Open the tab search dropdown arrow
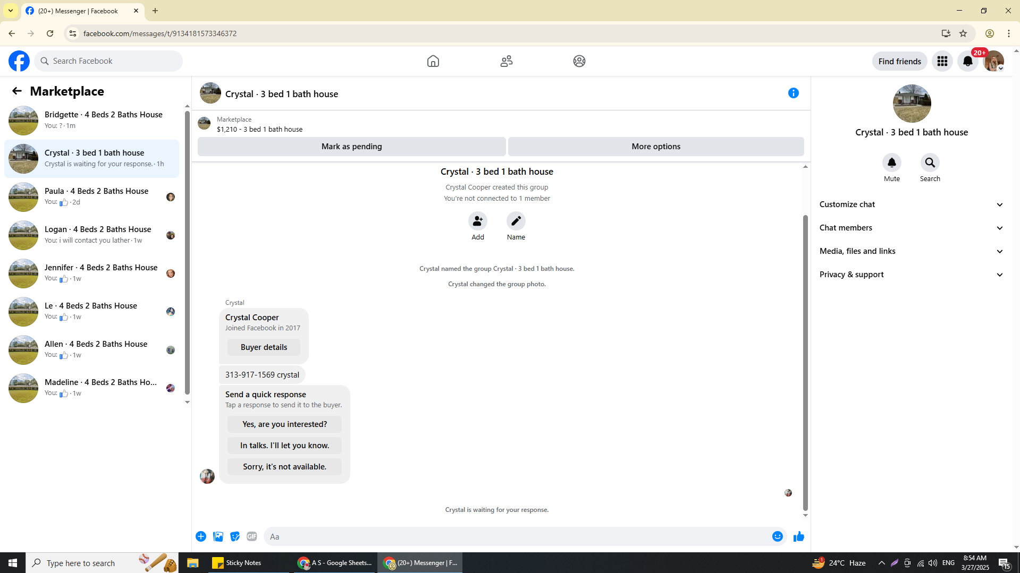Screen dimensions: 1020x573 tap(11, 11)
